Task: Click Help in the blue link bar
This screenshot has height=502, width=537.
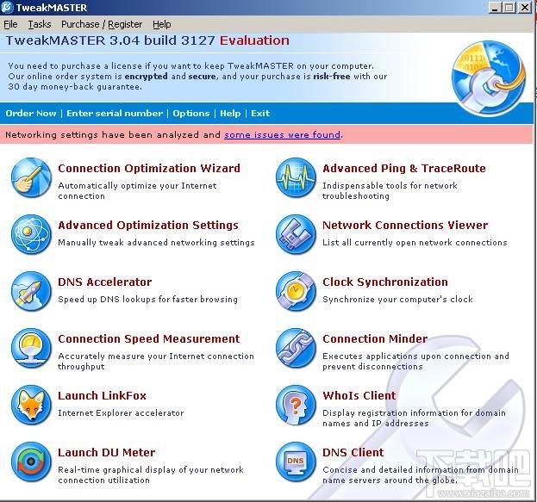Action: [230, 114]
